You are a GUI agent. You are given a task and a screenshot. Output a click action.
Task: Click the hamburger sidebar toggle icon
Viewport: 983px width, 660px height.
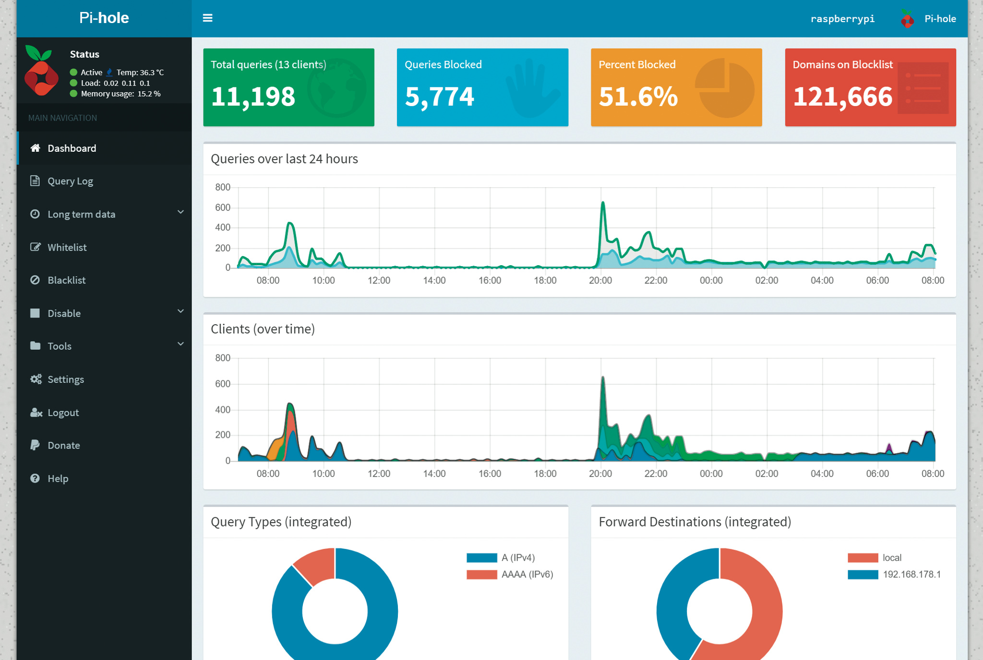[207, 18]
